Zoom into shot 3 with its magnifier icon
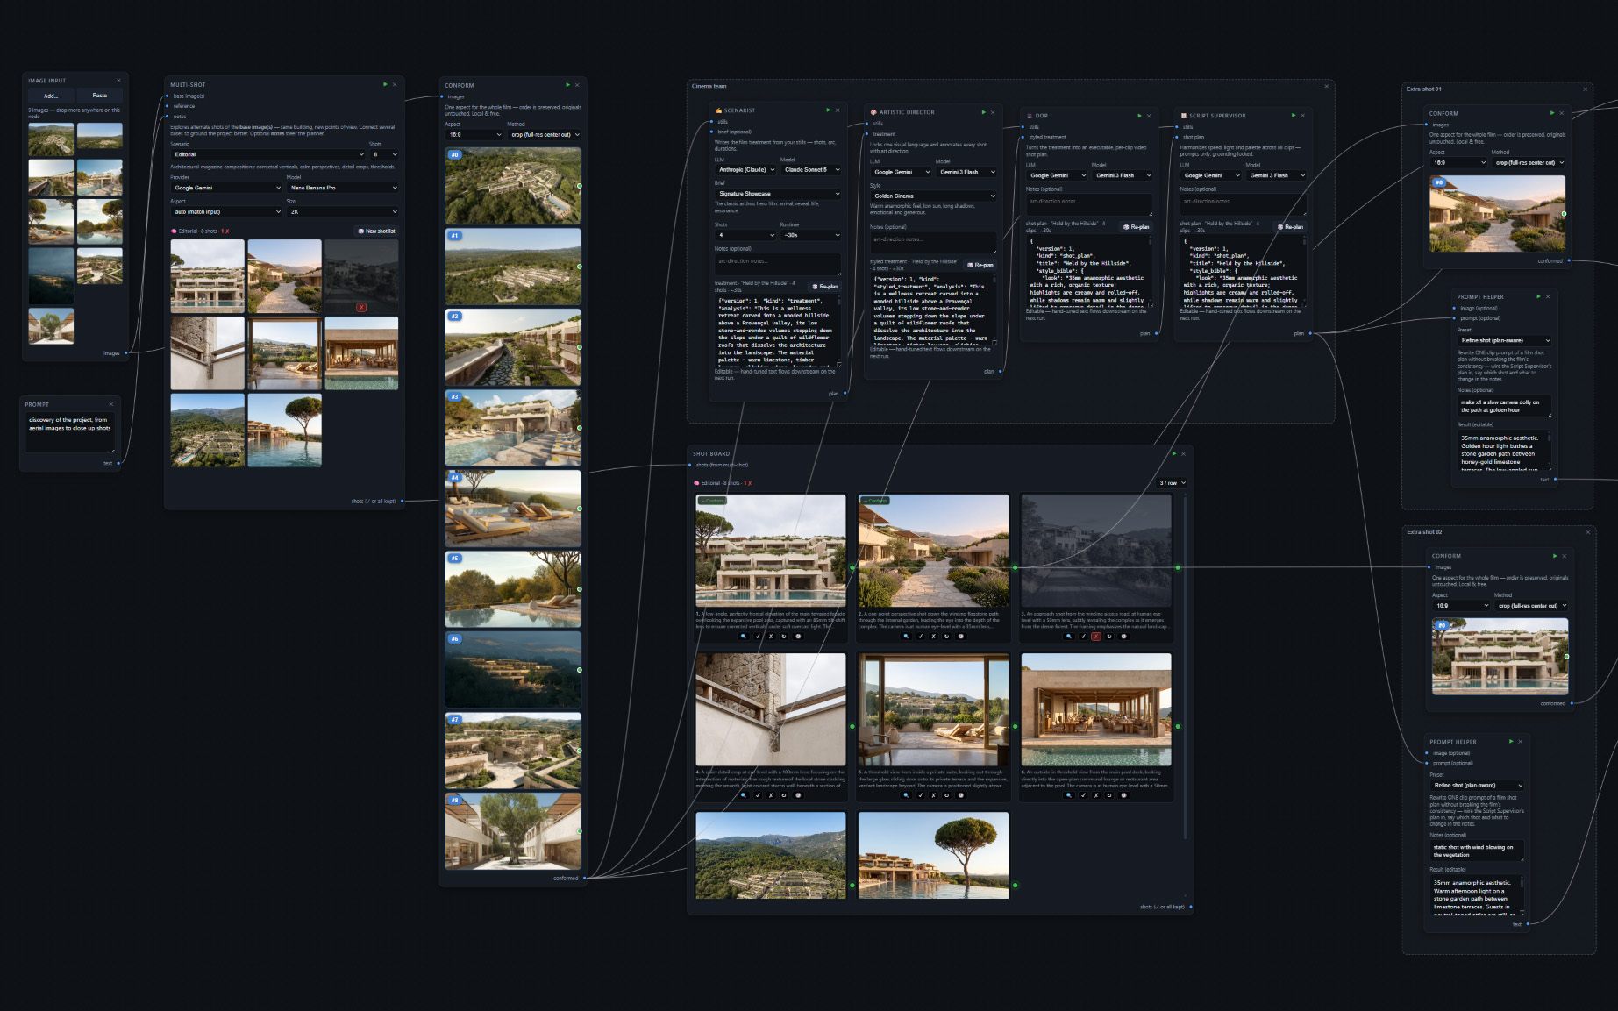 [x=1069, y=637]
